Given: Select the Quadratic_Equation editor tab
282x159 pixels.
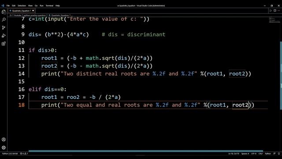Looking at the screenshot, I should tap(22, 11).
